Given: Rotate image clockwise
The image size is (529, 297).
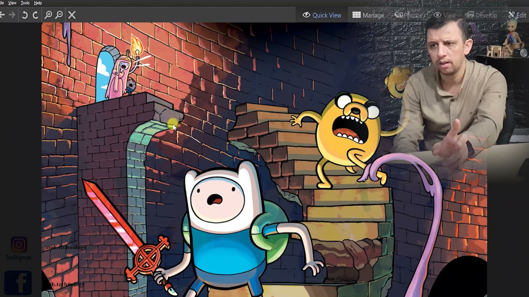Looking at the screenshot, I should (36, 15).
